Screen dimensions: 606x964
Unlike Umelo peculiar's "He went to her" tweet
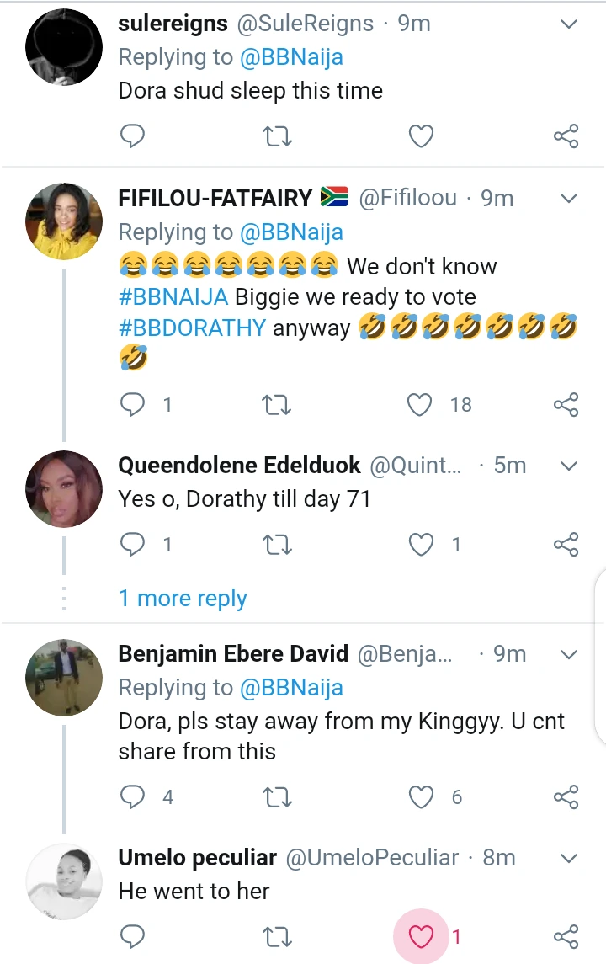pos(420,936)
